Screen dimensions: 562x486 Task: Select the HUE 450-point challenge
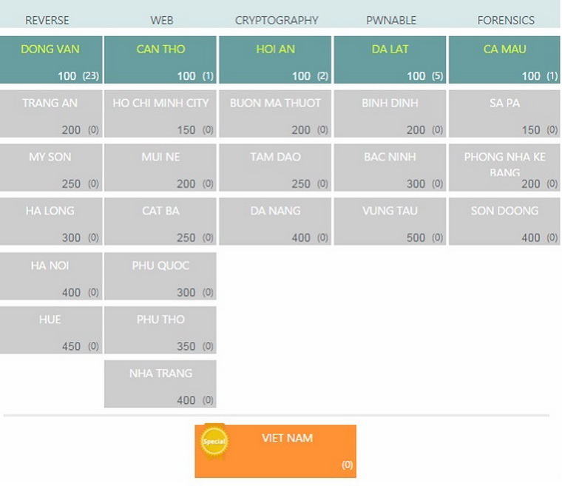coord(50,330)
